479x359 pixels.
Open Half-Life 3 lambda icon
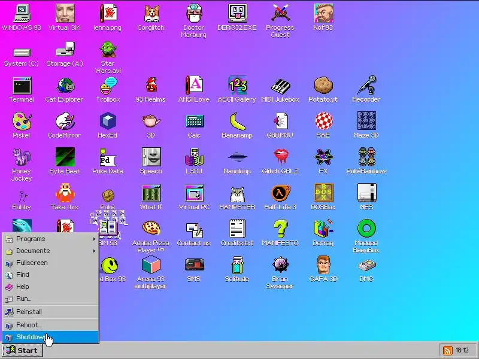(x=280, y=193)
